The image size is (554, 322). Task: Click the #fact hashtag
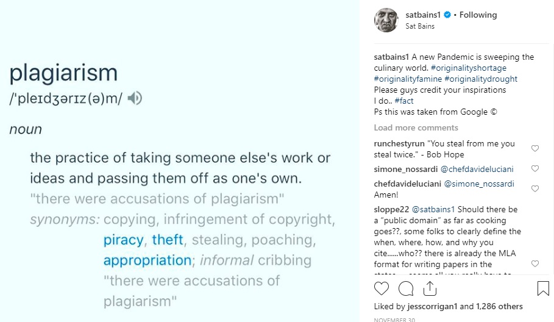[x=404, y=101]
